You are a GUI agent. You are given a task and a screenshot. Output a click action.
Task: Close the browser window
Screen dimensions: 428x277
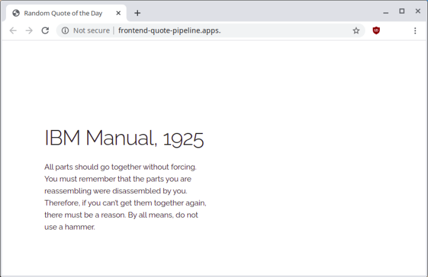click(418, 11)
